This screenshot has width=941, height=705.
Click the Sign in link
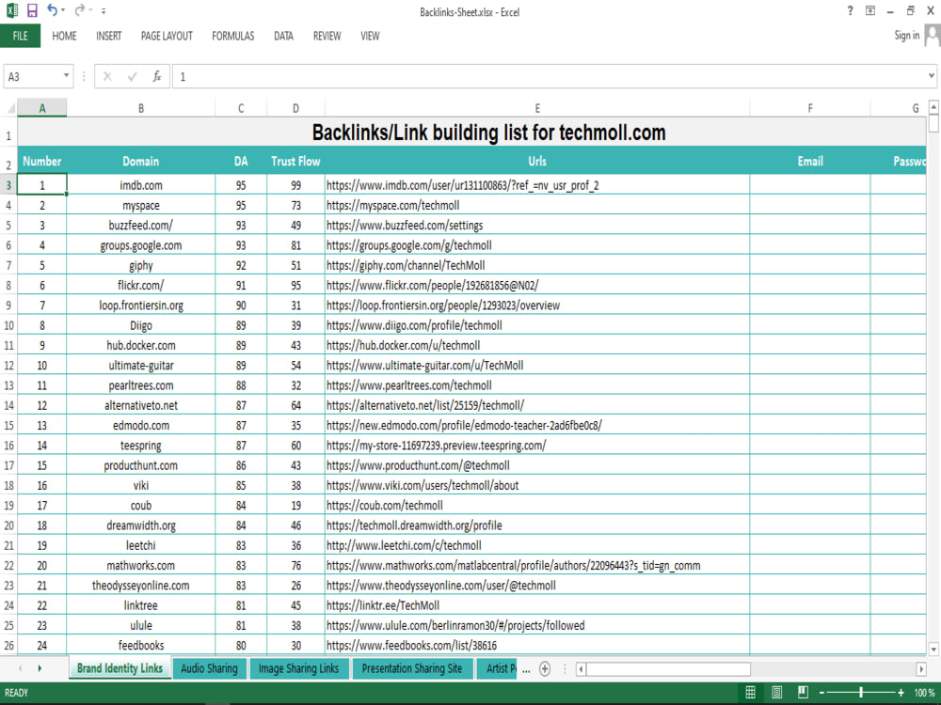point(907,36)
